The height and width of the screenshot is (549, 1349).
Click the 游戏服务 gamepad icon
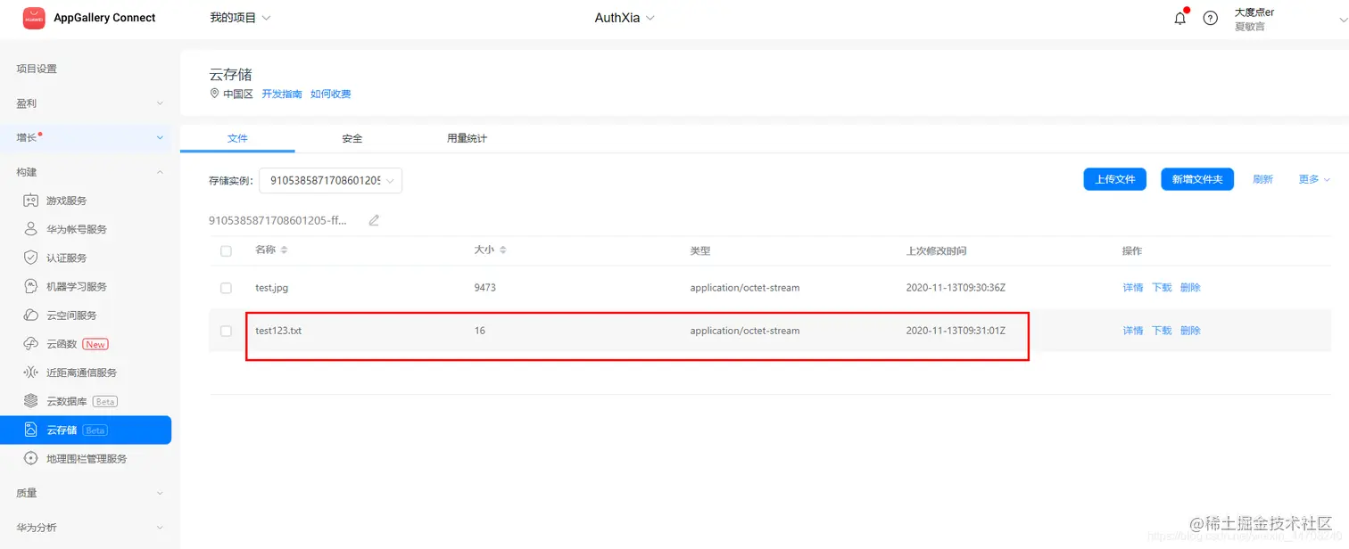point(31,201)
